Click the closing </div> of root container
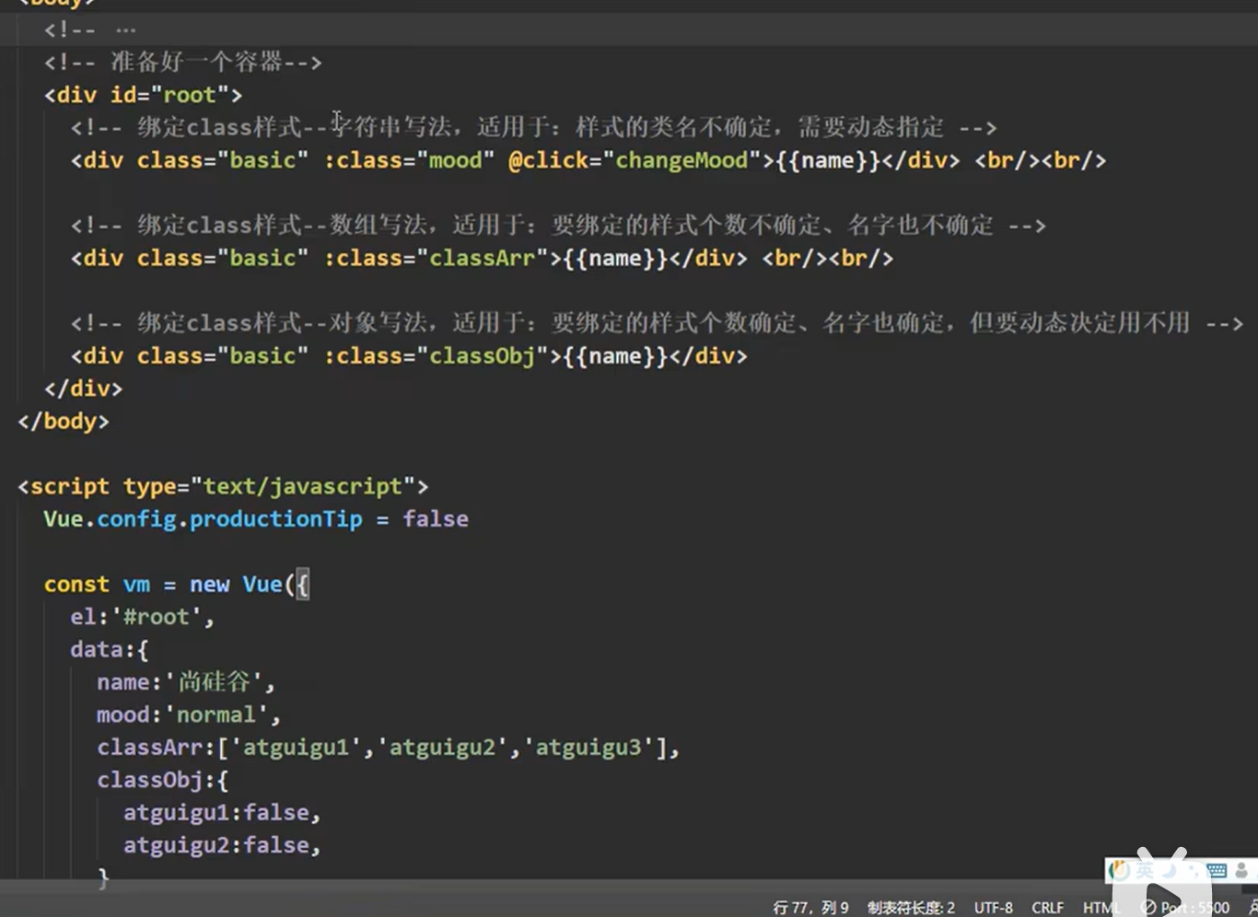 [83, 389]
